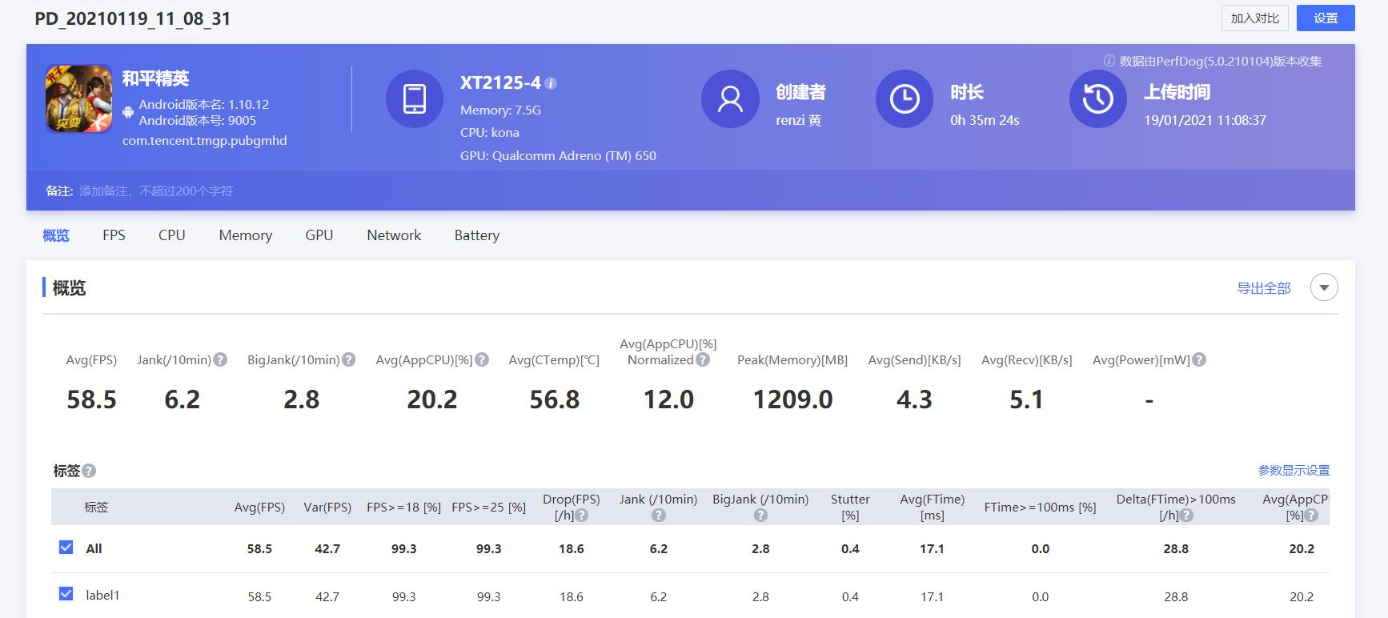
Task: Click the help icon next to 标签 heading
Action: coord(89,471)
